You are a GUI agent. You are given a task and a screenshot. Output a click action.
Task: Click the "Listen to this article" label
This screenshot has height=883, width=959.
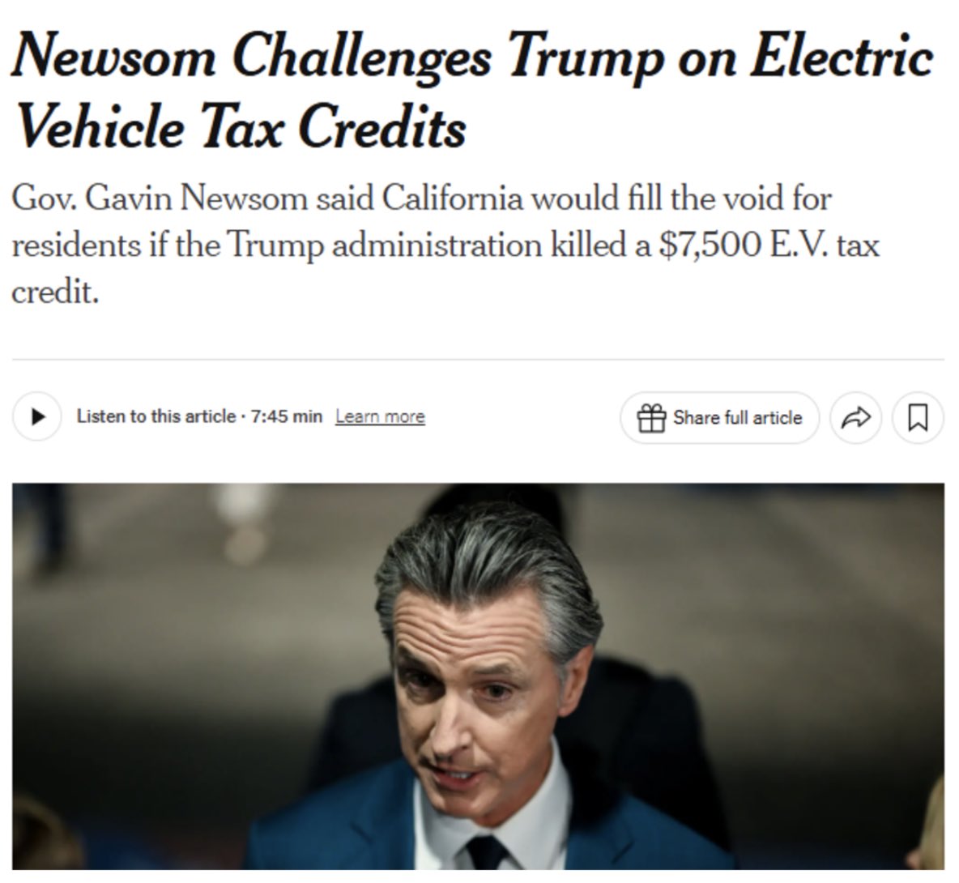[x=156, y=416]
